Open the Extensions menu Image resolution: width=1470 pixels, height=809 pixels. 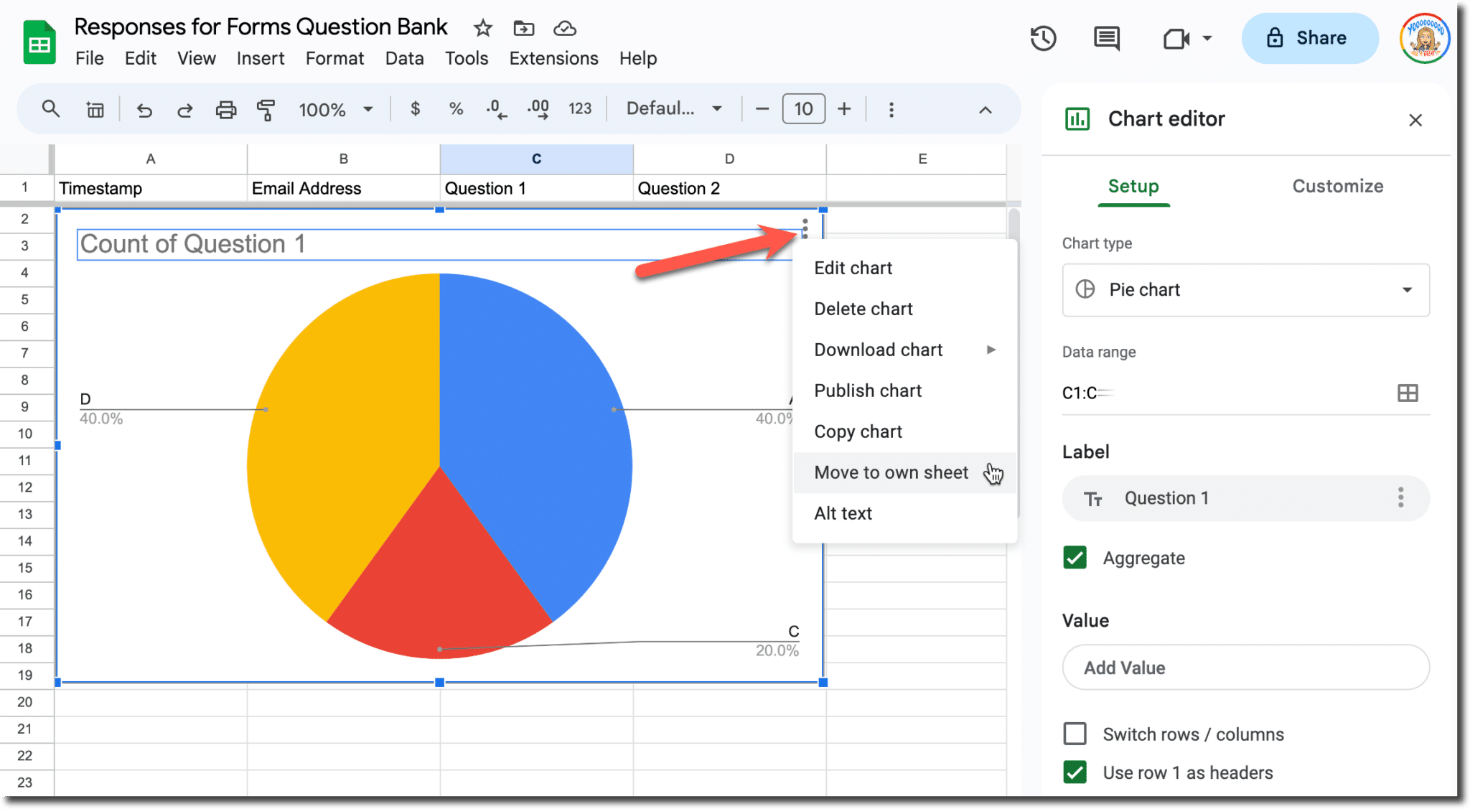pyautogui.click(x=553, y=58)
